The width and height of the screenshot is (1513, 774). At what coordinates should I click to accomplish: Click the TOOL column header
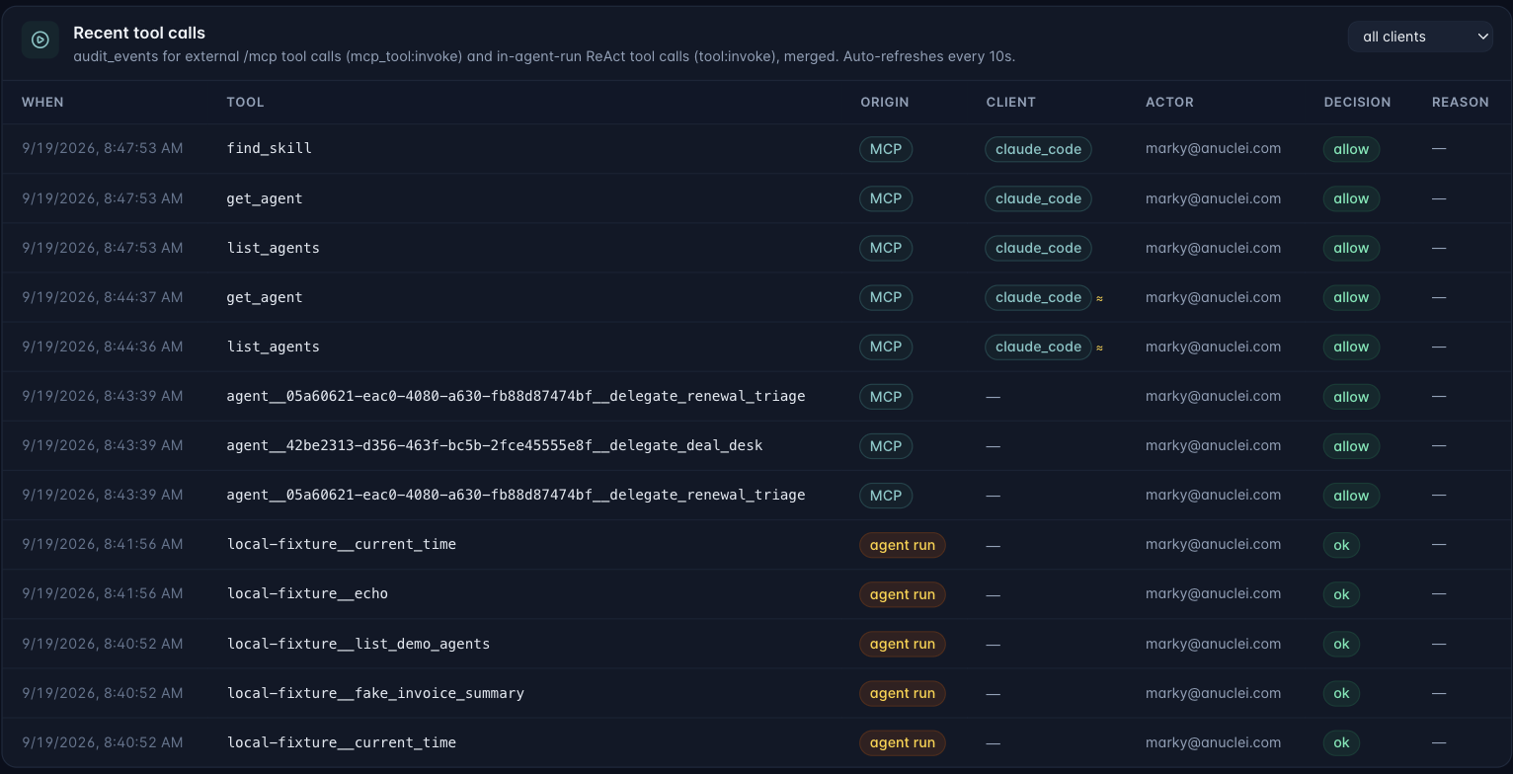245,102
